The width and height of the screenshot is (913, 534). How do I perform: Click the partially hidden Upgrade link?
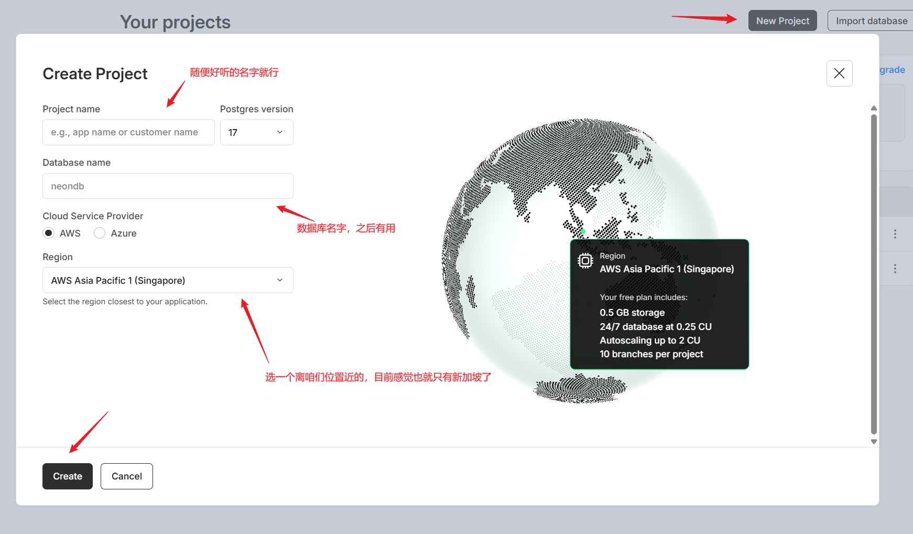coord(892,70)
